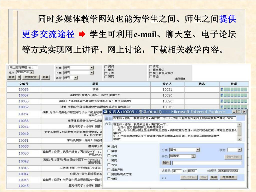Image resolution: width=256 pixels, height=192 pixels.
Task: Minimize the 发言人 Internet Explorer dialog
Action: click(x=234, y=112)
